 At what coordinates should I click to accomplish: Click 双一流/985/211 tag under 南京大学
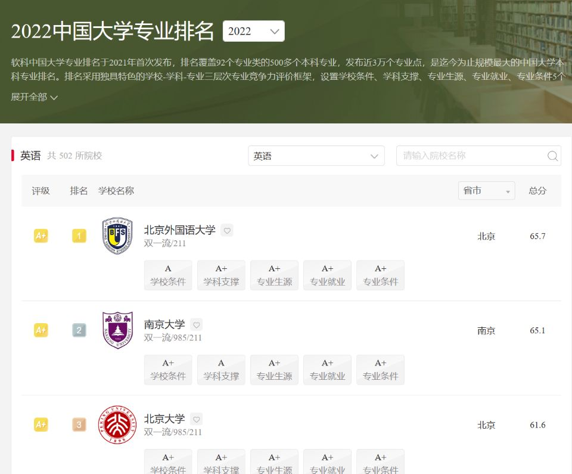(x=173, y=337)
